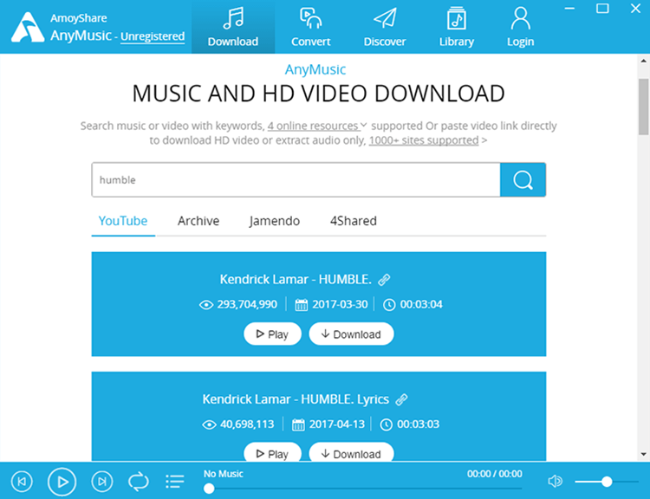Click the AnyMusic heading text
The height and width of the screenshot is (499, 650).
click(315, 69)
